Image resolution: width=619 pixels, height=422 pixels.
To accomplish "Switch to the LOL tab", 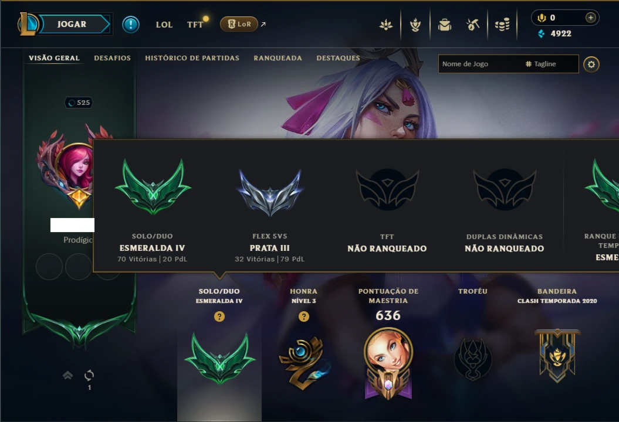I will (x=164, y=25).
